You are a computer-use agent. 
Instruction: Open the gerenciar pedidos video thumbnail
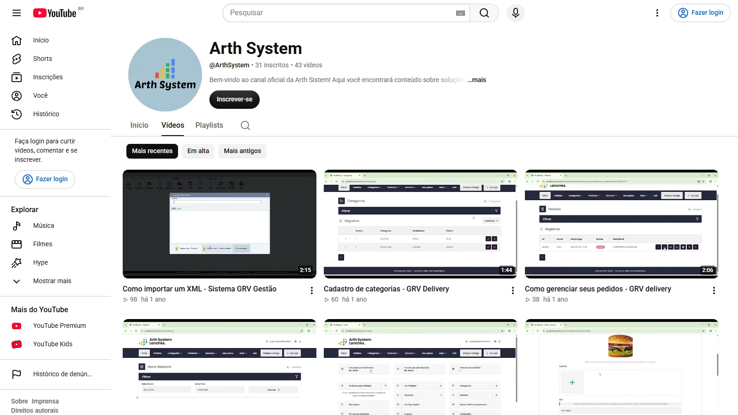point(622,224)
